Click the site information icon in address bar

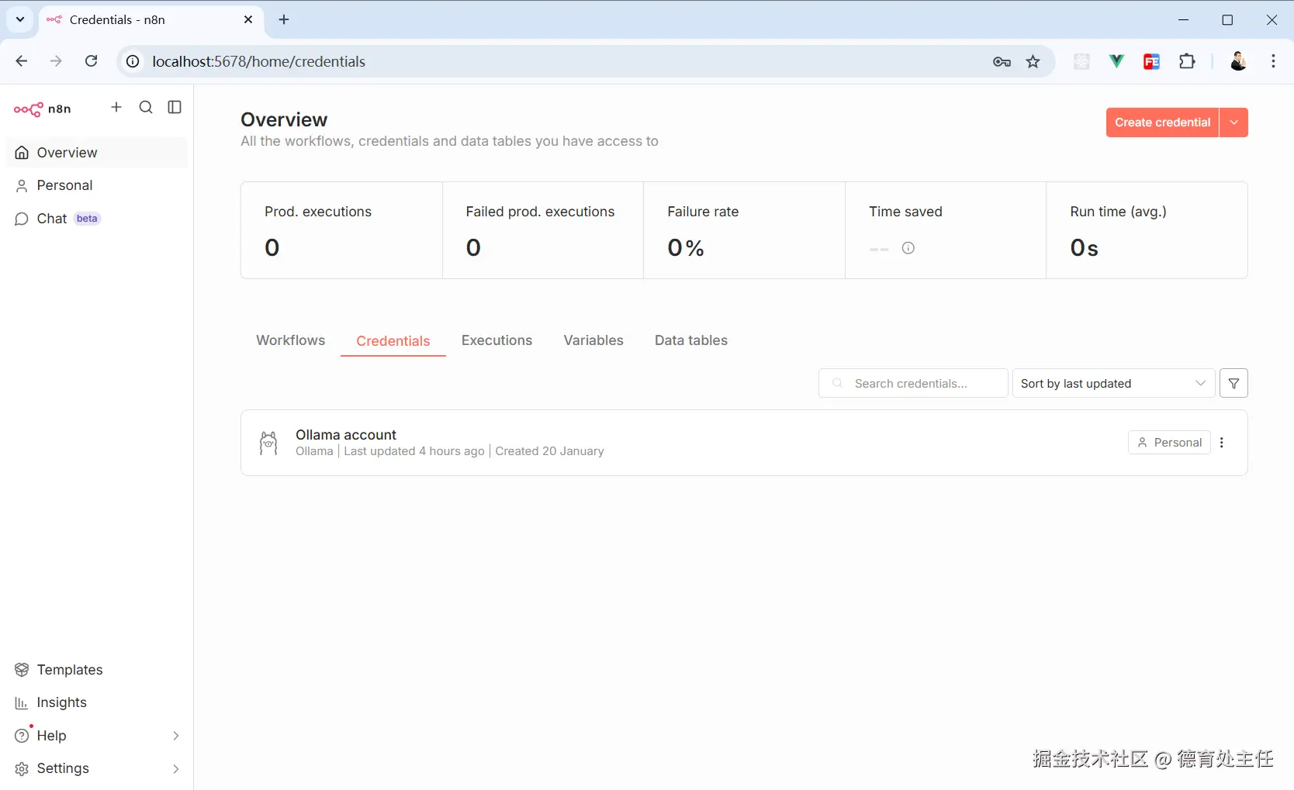(x=133, y=61)
